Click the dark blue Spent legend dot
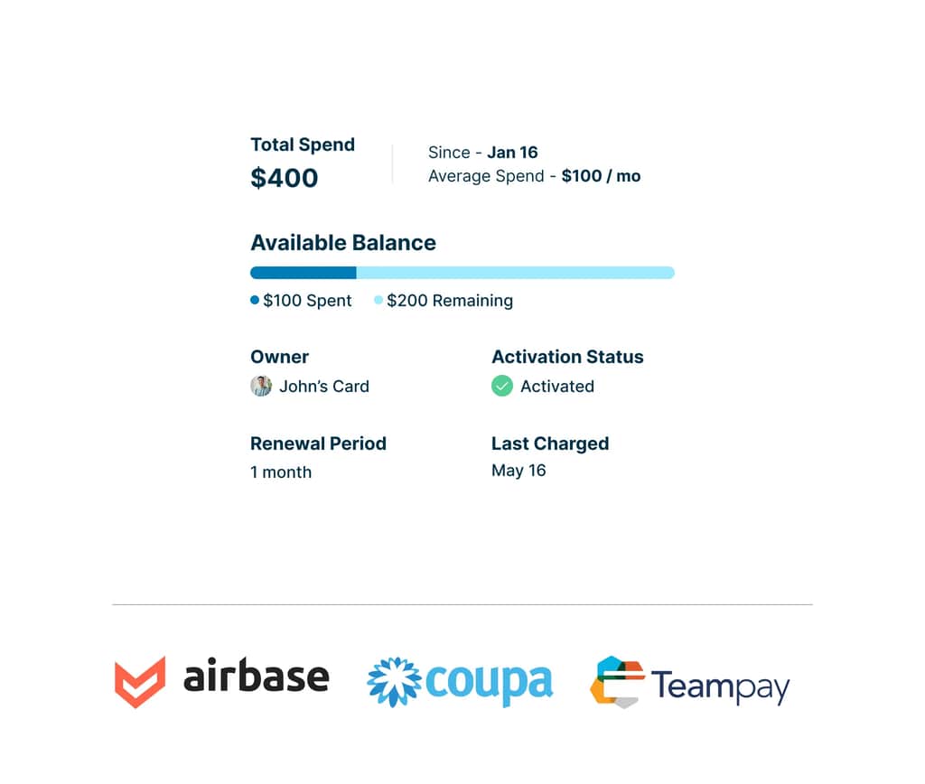Image resolution: width=925 pixels, height=784 pixels. (255, 301)
